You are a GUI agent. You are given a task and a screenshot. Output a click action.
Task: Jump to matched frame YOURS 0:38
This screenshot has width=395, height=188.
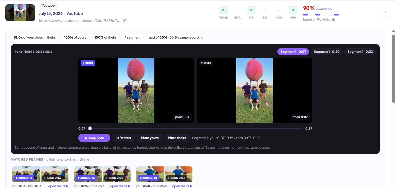150,174
